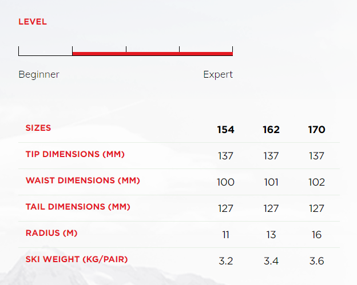Click the Beginner level label

[x=39, y=74]
